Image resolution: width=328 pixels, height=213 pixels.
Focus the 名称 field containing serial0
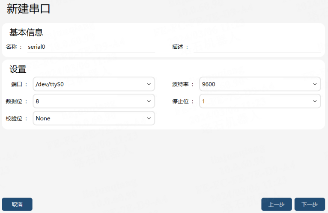point(91,47)
